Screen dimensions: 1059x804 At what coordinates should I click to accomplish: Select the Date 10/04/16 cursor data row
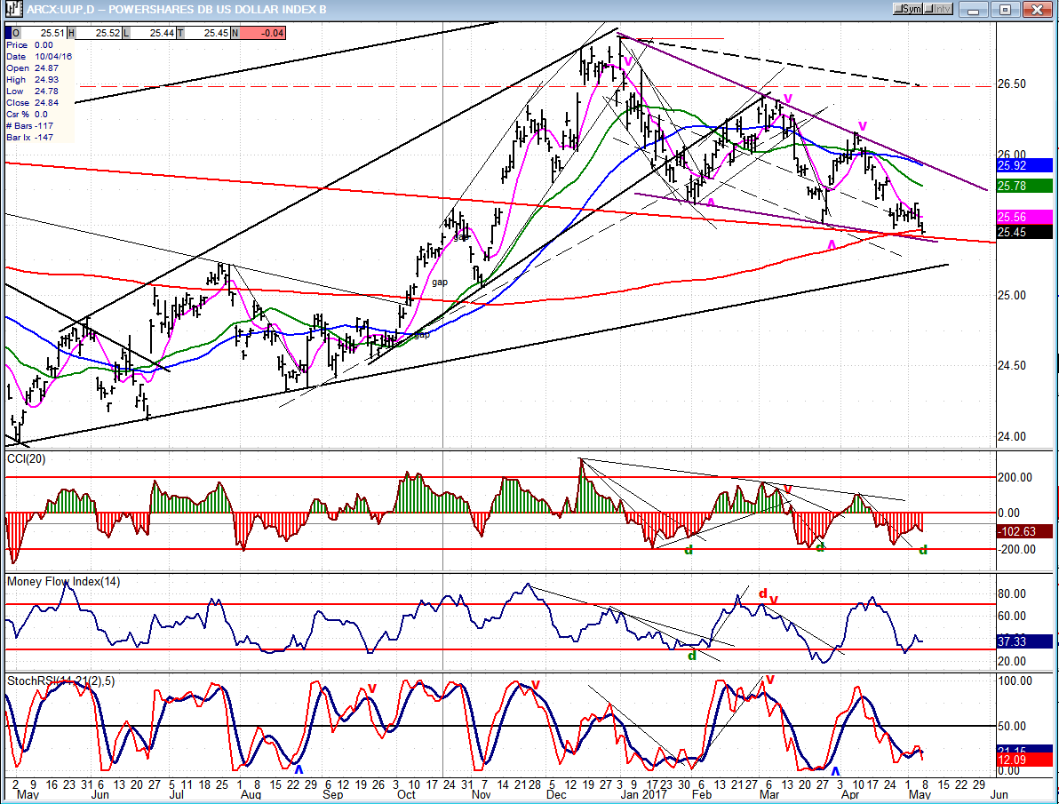39,57
